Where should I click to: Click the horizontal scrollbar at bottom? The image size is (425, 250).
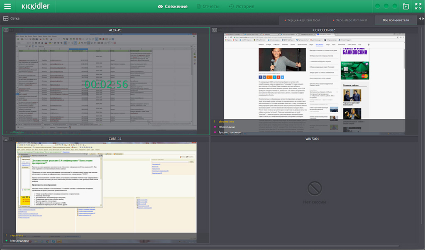[x=201, y=246]
